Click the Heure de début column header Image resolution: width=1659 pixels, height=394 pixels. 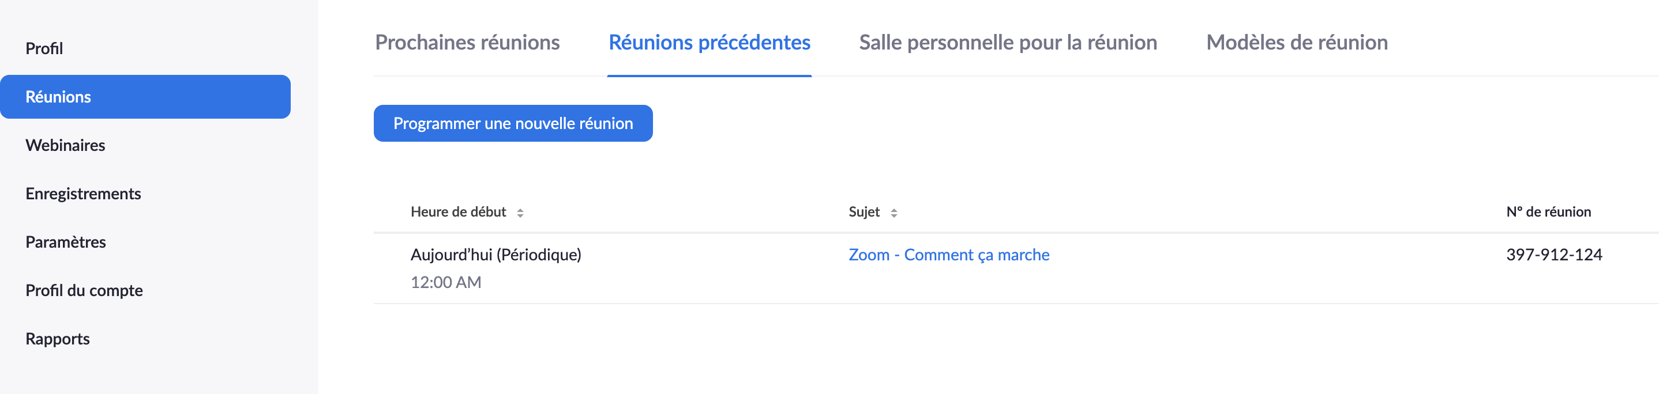coord(458,212)
